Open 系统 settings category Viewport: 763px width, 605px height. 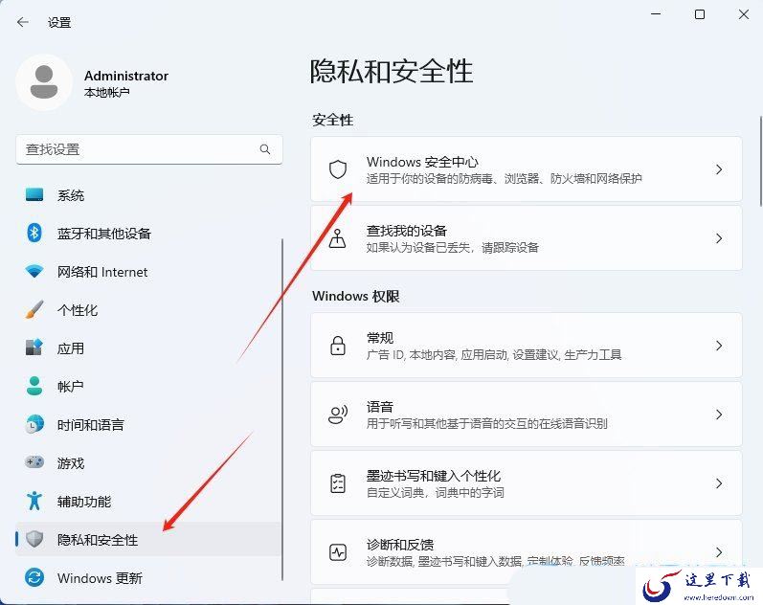pyautogui.click(x=149, y=195)
